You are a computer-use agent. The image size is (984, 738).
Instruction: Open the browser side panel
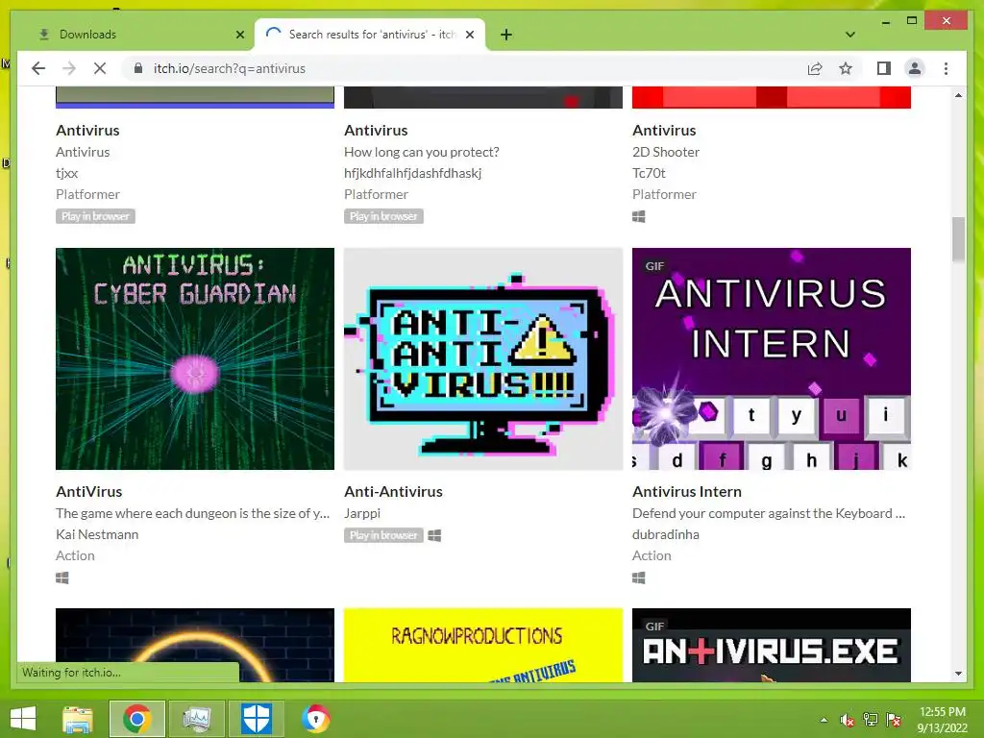click(884, 68)
